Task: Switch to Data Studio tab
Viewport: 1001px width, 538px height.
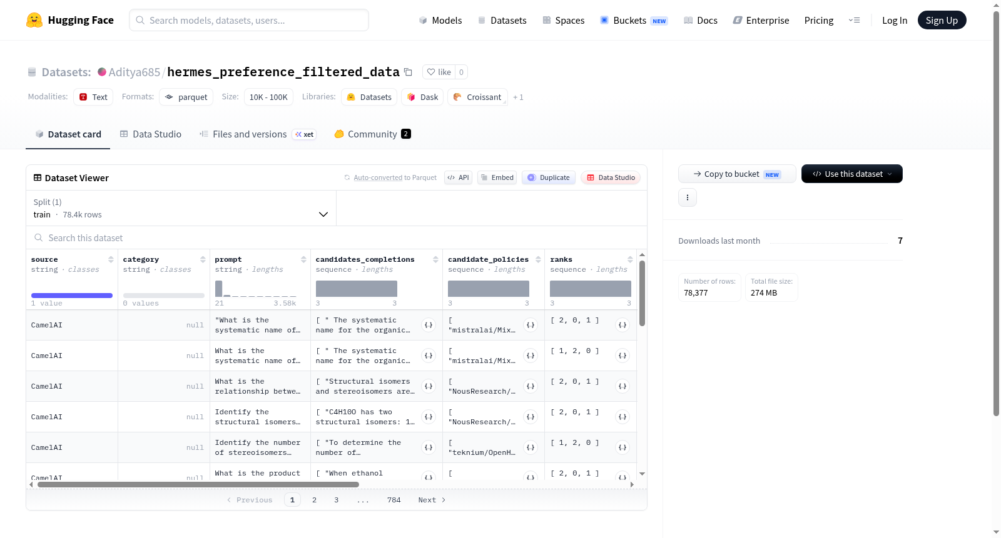Action: point(151,134)
